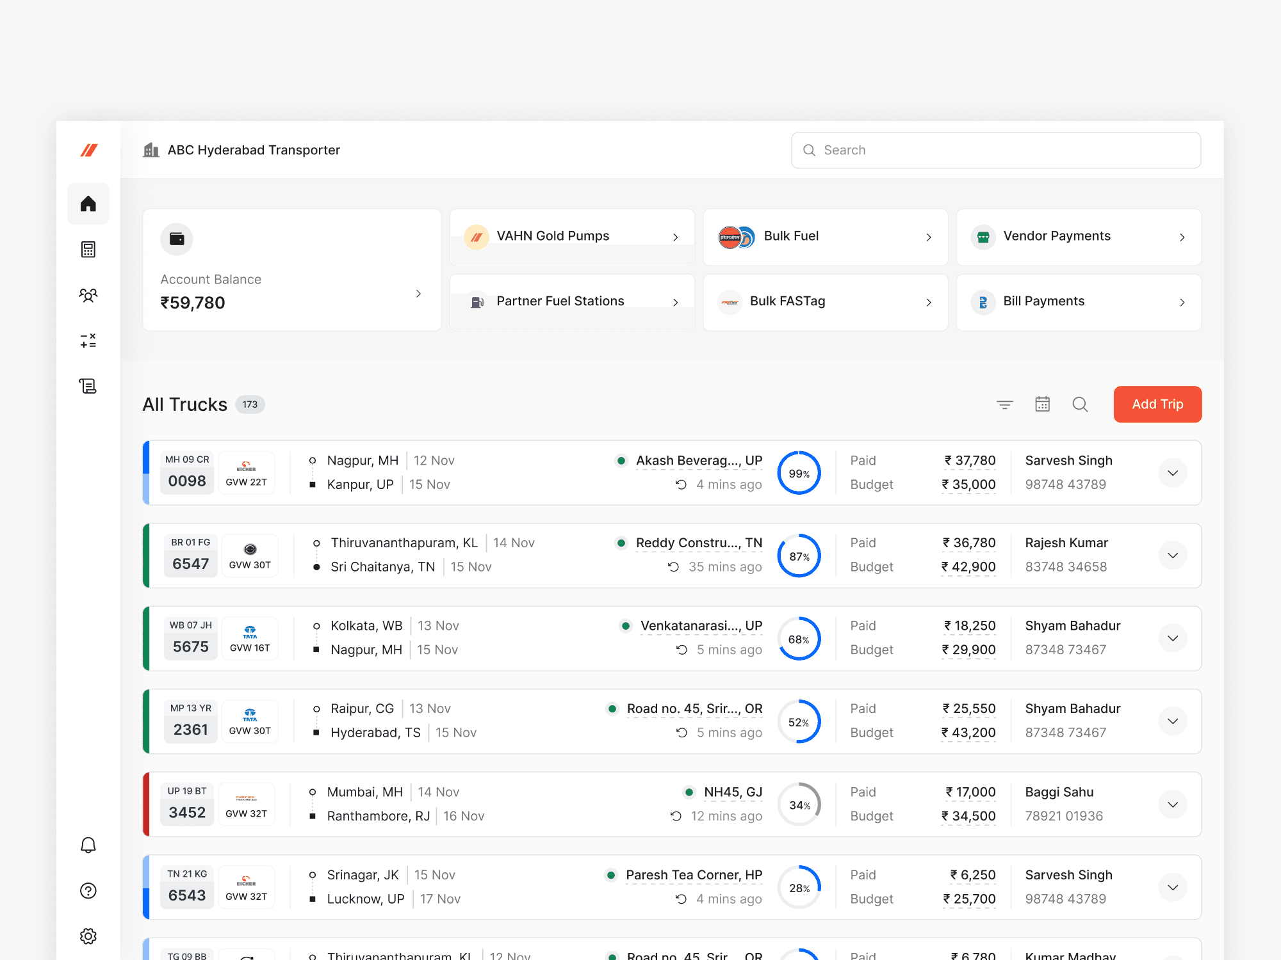Expand Baggi Sahu's trip row chevron
This screenshot has width=1281, height=960.
pyautogui.click(x=1173, y=804)
